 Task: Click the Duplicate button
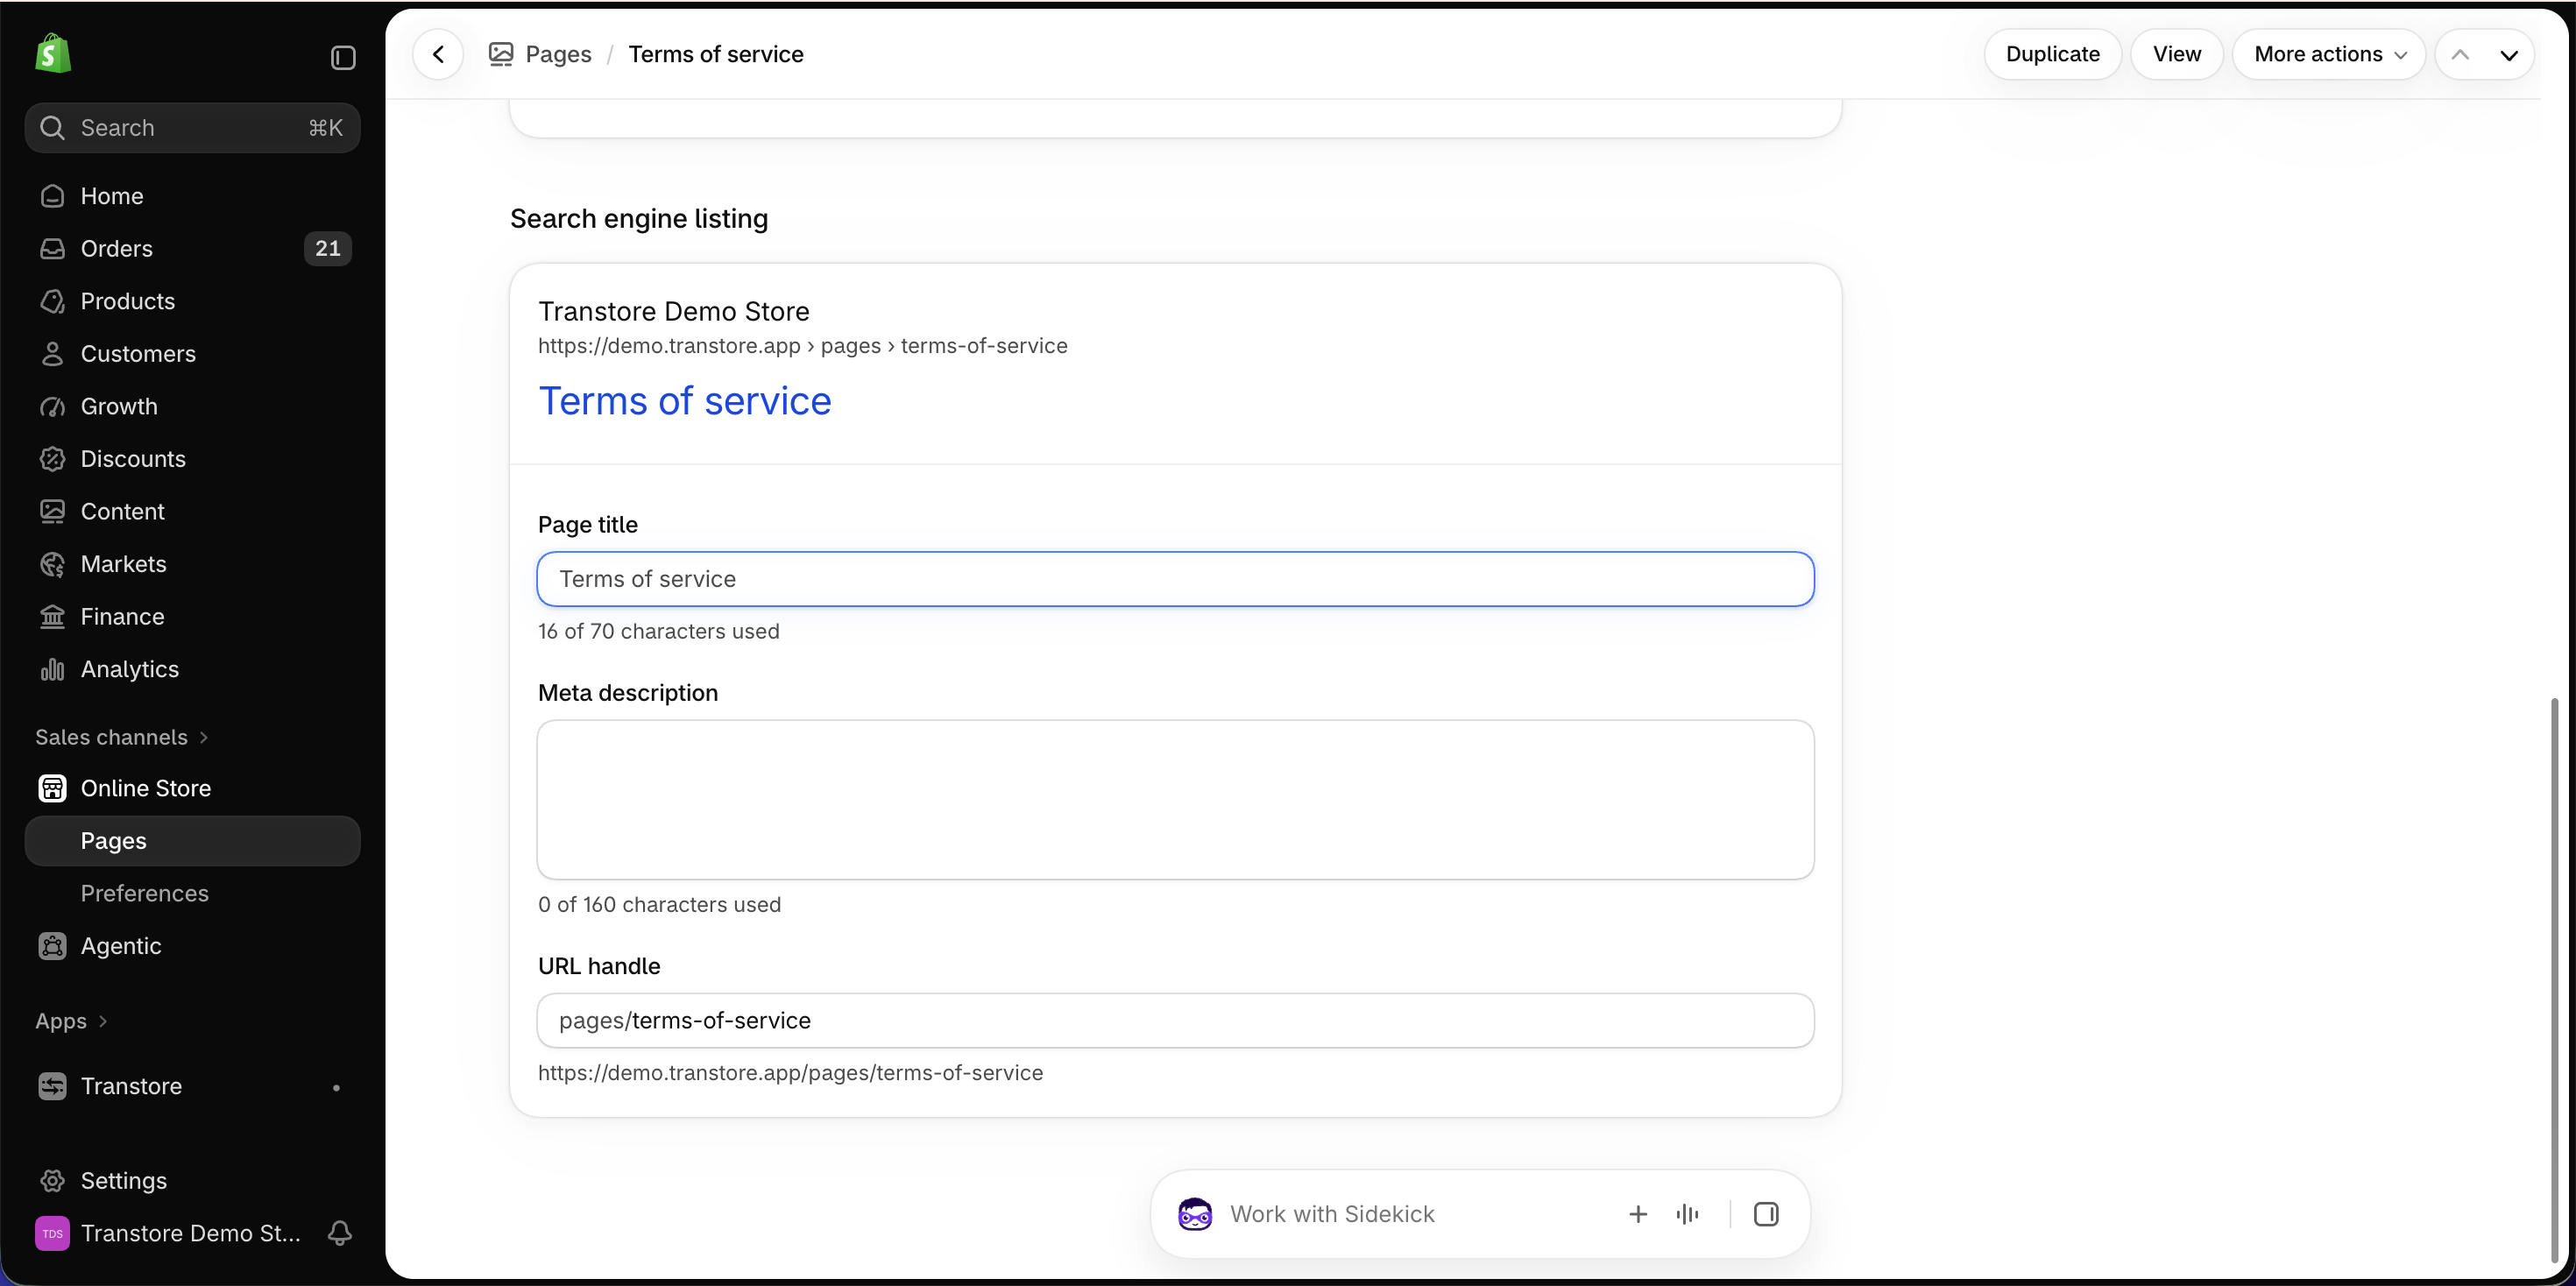coord(2053,54)
